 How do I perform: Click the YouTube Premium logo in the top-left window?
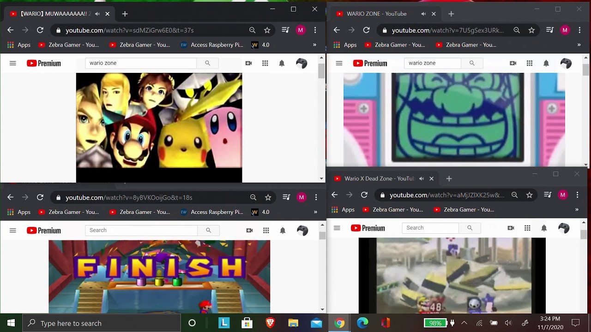(x=44, y=63)
